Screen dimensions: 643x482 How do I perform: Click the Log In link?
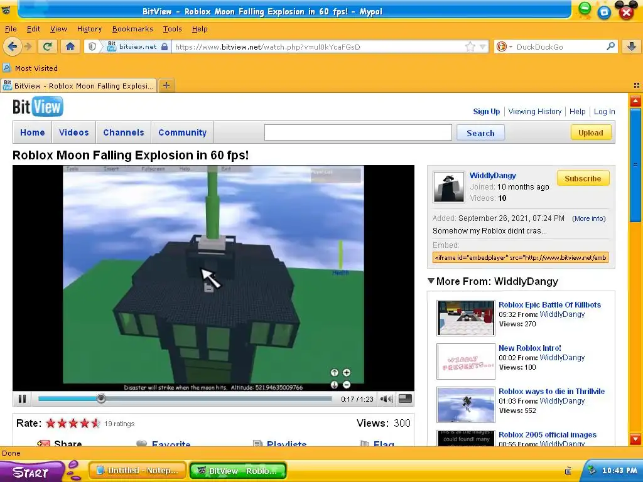tap(605, 112)
